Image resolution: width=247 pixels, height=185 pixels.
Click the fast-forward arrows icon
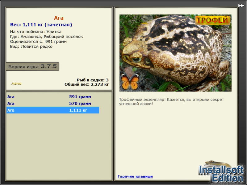coord(241,6)
